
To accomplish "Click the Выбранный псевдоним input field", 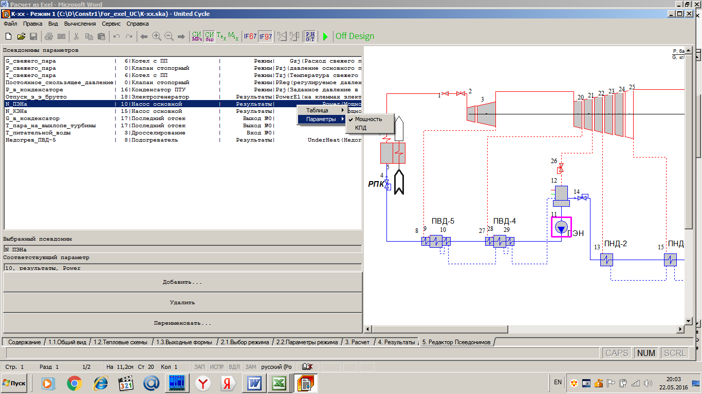I will pyautogui.click(x=182, y=249).
